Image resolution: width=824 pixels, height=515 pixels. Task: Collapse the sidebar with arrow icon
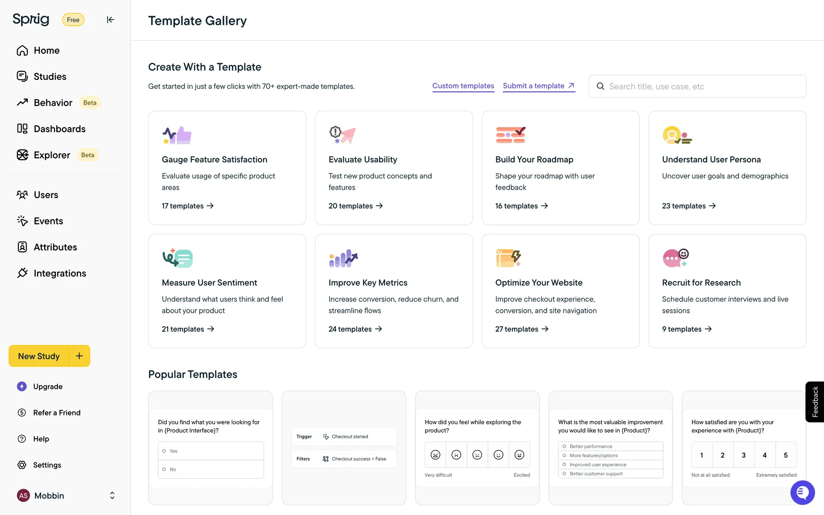(x=110, y=20)
